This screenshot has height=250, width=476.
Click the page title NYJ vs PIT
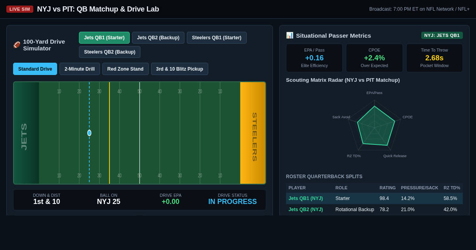(x=98, y=9)
